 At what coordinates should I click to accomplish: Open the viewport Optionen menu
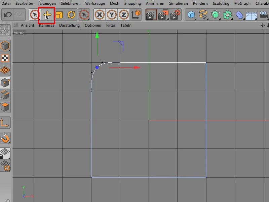(93, 26)
